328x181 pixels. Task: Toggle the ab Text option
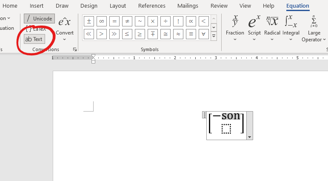(x=34, y=39)
